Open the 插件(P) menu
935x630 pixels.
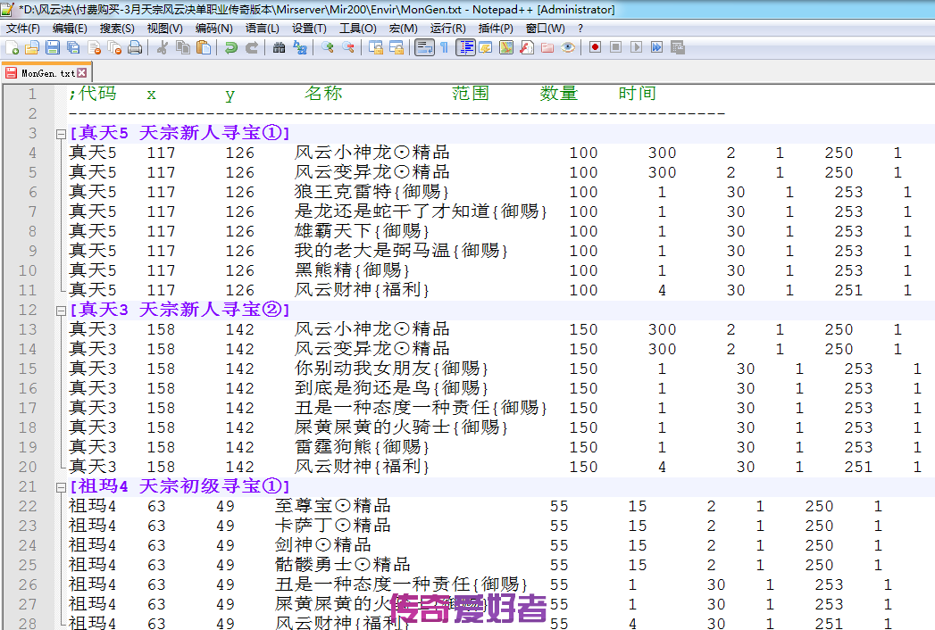click(x=496, y=28)
